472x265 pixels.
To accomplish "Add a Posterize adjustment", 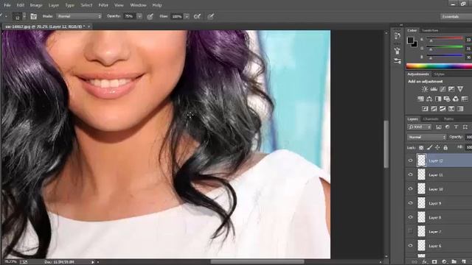I will click(x=434, y=109).
